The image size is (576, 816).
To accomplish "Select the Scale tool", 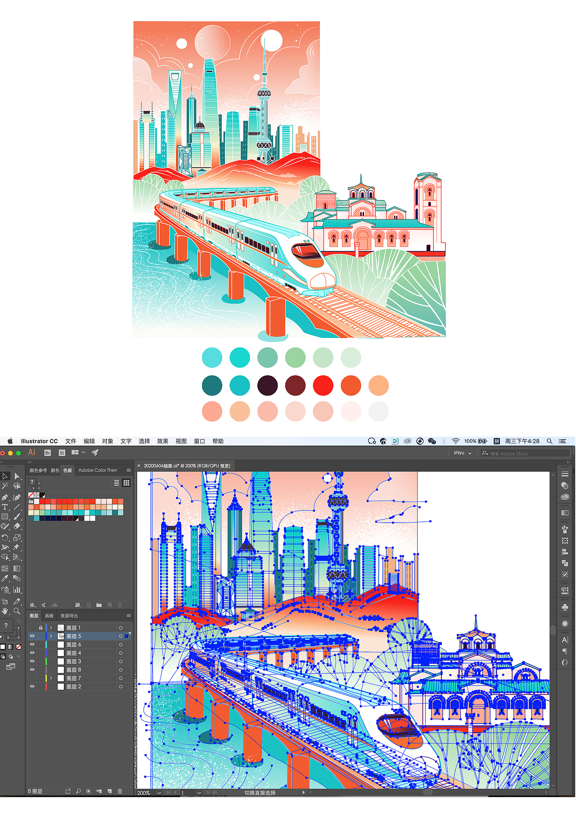I will [17, 538].
